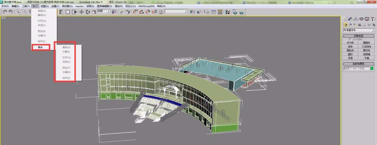Activate the Select and Move tool

(81, 12)
